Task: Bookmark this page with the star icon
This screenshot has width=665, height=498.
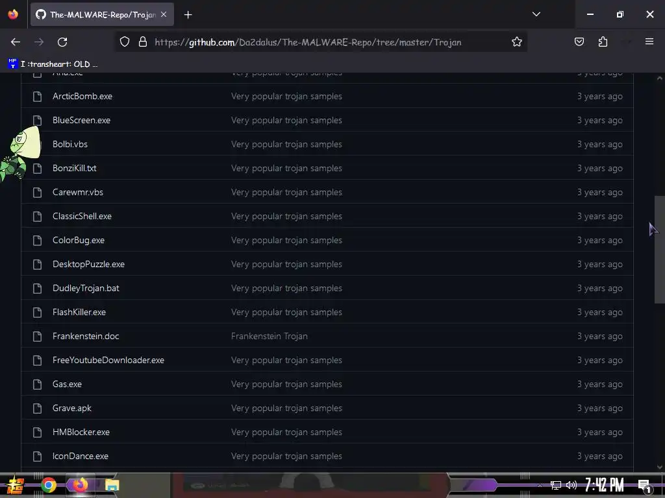Action: [x=516, y=42]
